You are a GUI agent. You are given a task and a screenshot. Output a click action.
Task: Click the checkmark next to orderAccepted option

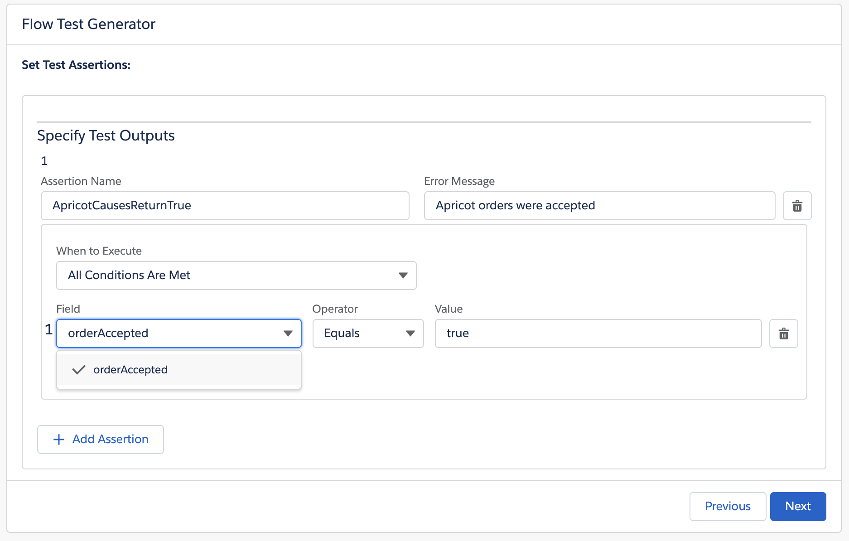[x=79, y=370]
